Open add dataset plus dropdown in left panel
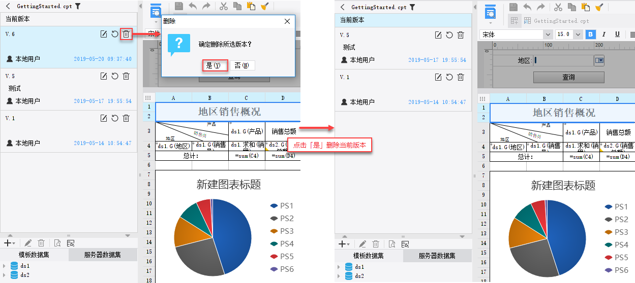 coord(9,243)
